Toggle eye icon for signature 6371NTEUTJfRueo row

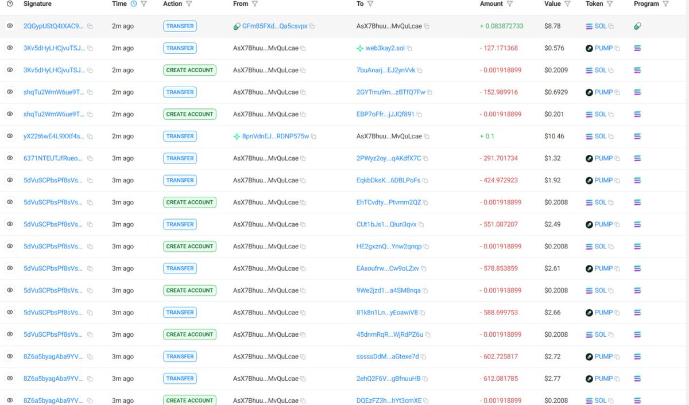(10, 158)
